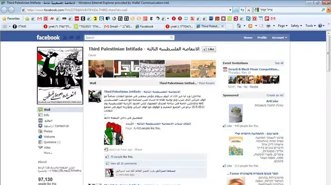
Task: Click View all 16 comments
Action: [123, 163]
